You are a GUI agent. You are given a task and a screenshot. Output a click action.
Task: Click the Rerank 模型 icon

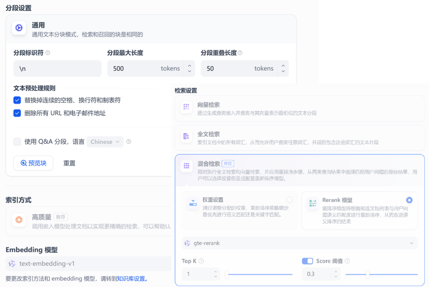tap(313, 203)
